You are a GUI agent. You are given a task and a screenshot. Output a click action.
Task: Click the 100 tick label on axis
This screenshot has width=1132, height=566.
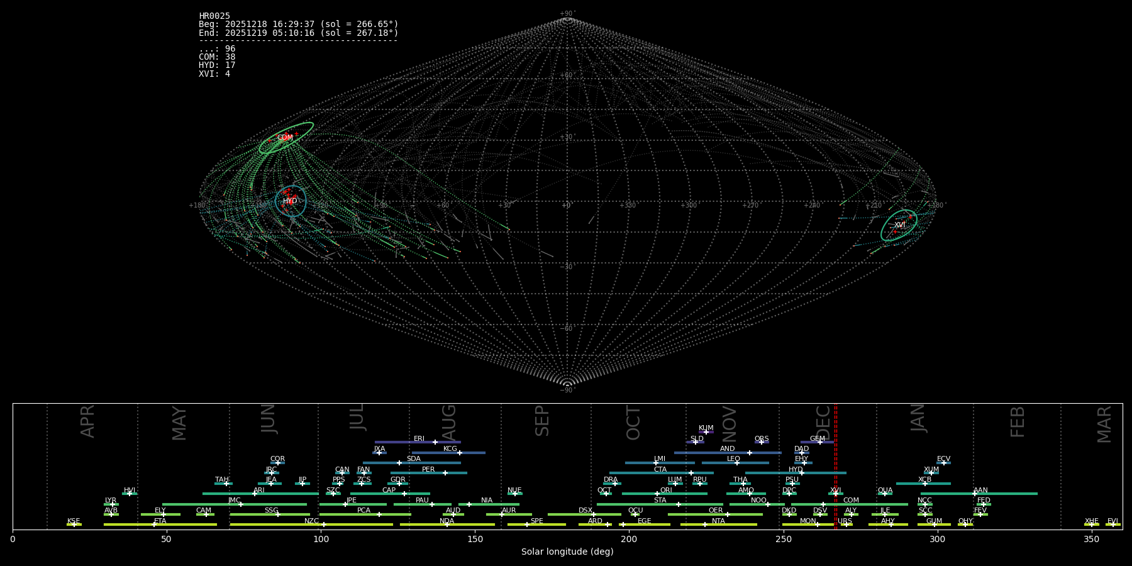click(321, 539)
